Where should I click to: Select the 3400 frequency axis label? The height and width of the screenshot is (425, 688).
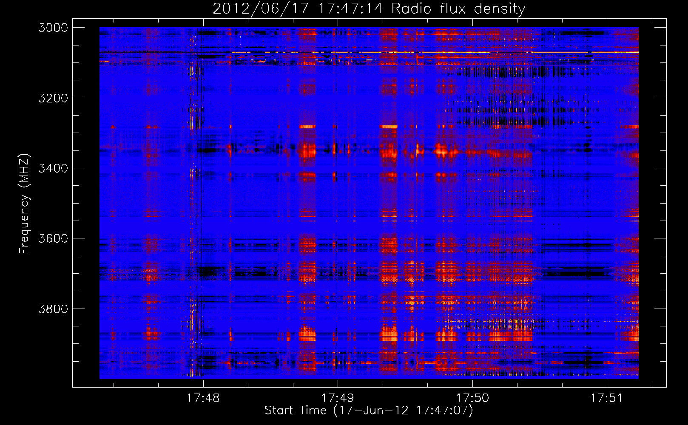click(53, 168)
